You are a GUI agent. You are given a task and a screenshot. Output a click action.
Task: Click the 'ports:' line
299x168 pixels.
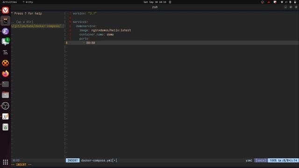[85, 38]
